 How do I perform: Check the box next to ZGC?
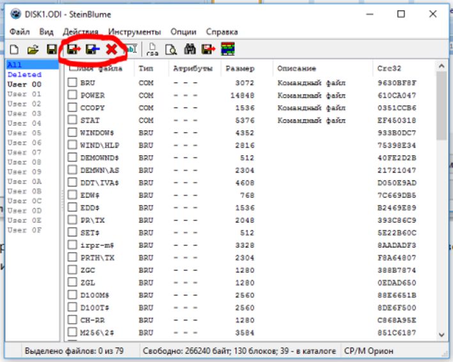(x=72, y=269)
